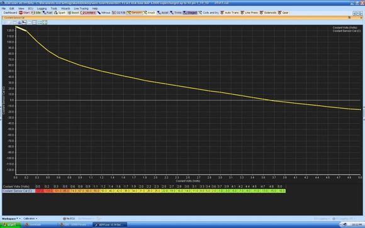Select the 50.0 coolant cal cell
365x228 pixels.
104,191
